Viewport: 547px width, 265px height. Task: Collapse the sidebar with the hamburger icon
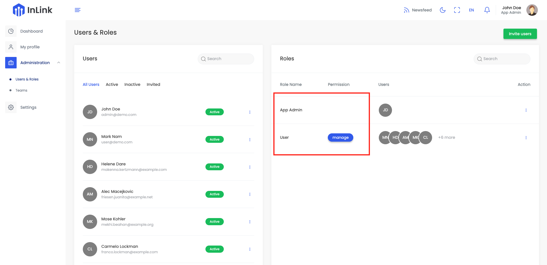[x=77, y=10]
